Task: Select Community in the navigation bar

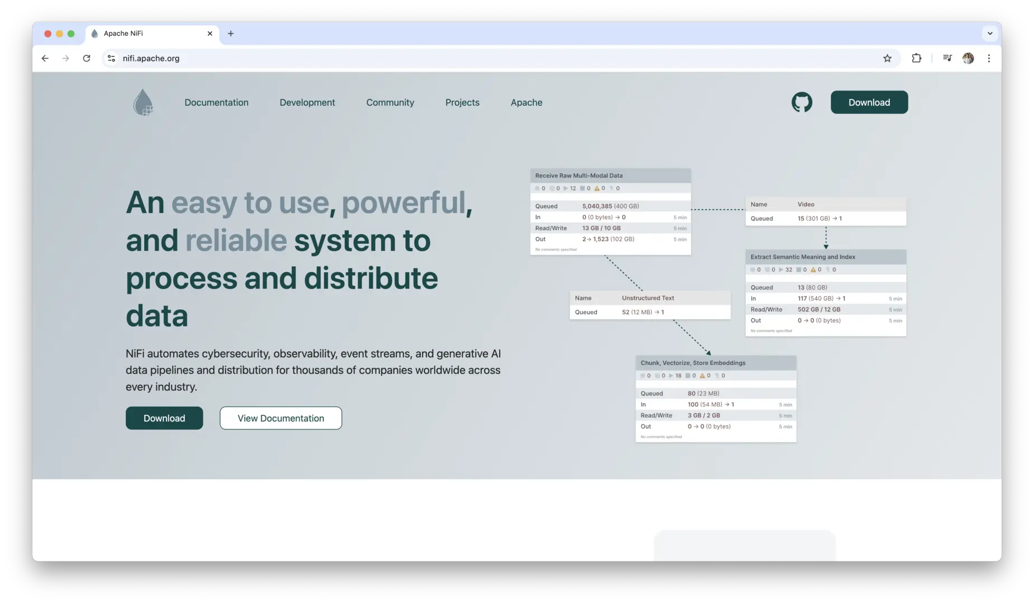Action: [390, 102]
